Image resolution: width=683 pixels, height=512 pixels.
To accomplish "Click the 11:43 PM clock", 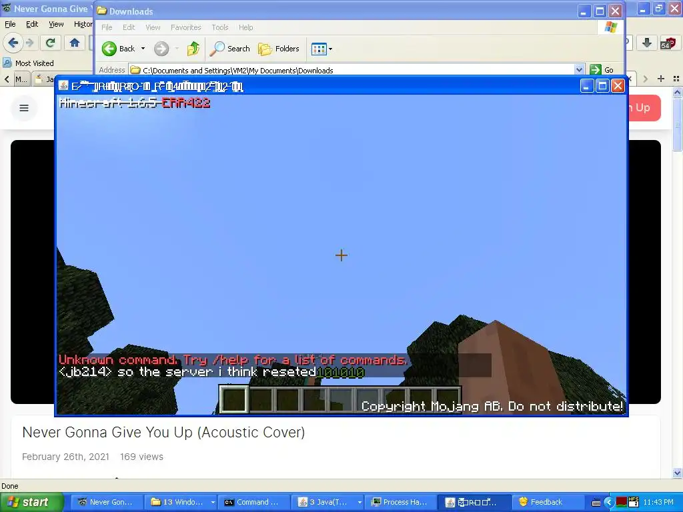I will 658,503.
